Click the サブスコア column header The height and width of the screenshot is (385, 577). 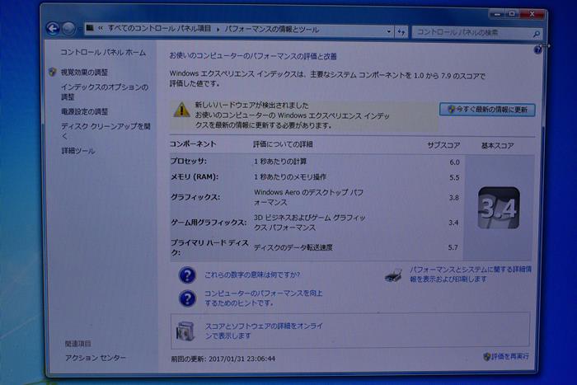[x=443, y=145]
